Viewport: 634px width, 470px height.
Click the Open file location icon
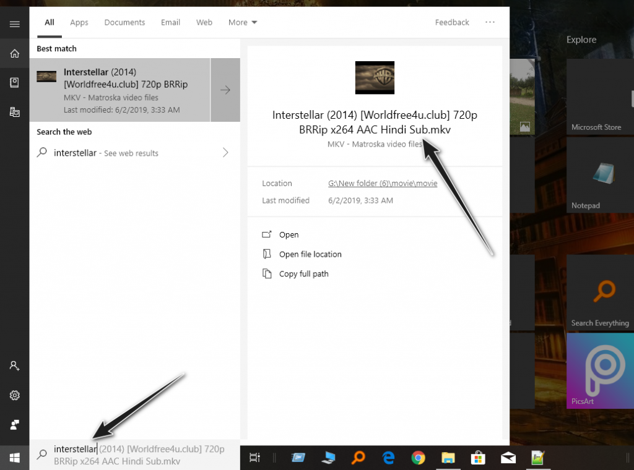pyautogui.click(x=267, y=254)
